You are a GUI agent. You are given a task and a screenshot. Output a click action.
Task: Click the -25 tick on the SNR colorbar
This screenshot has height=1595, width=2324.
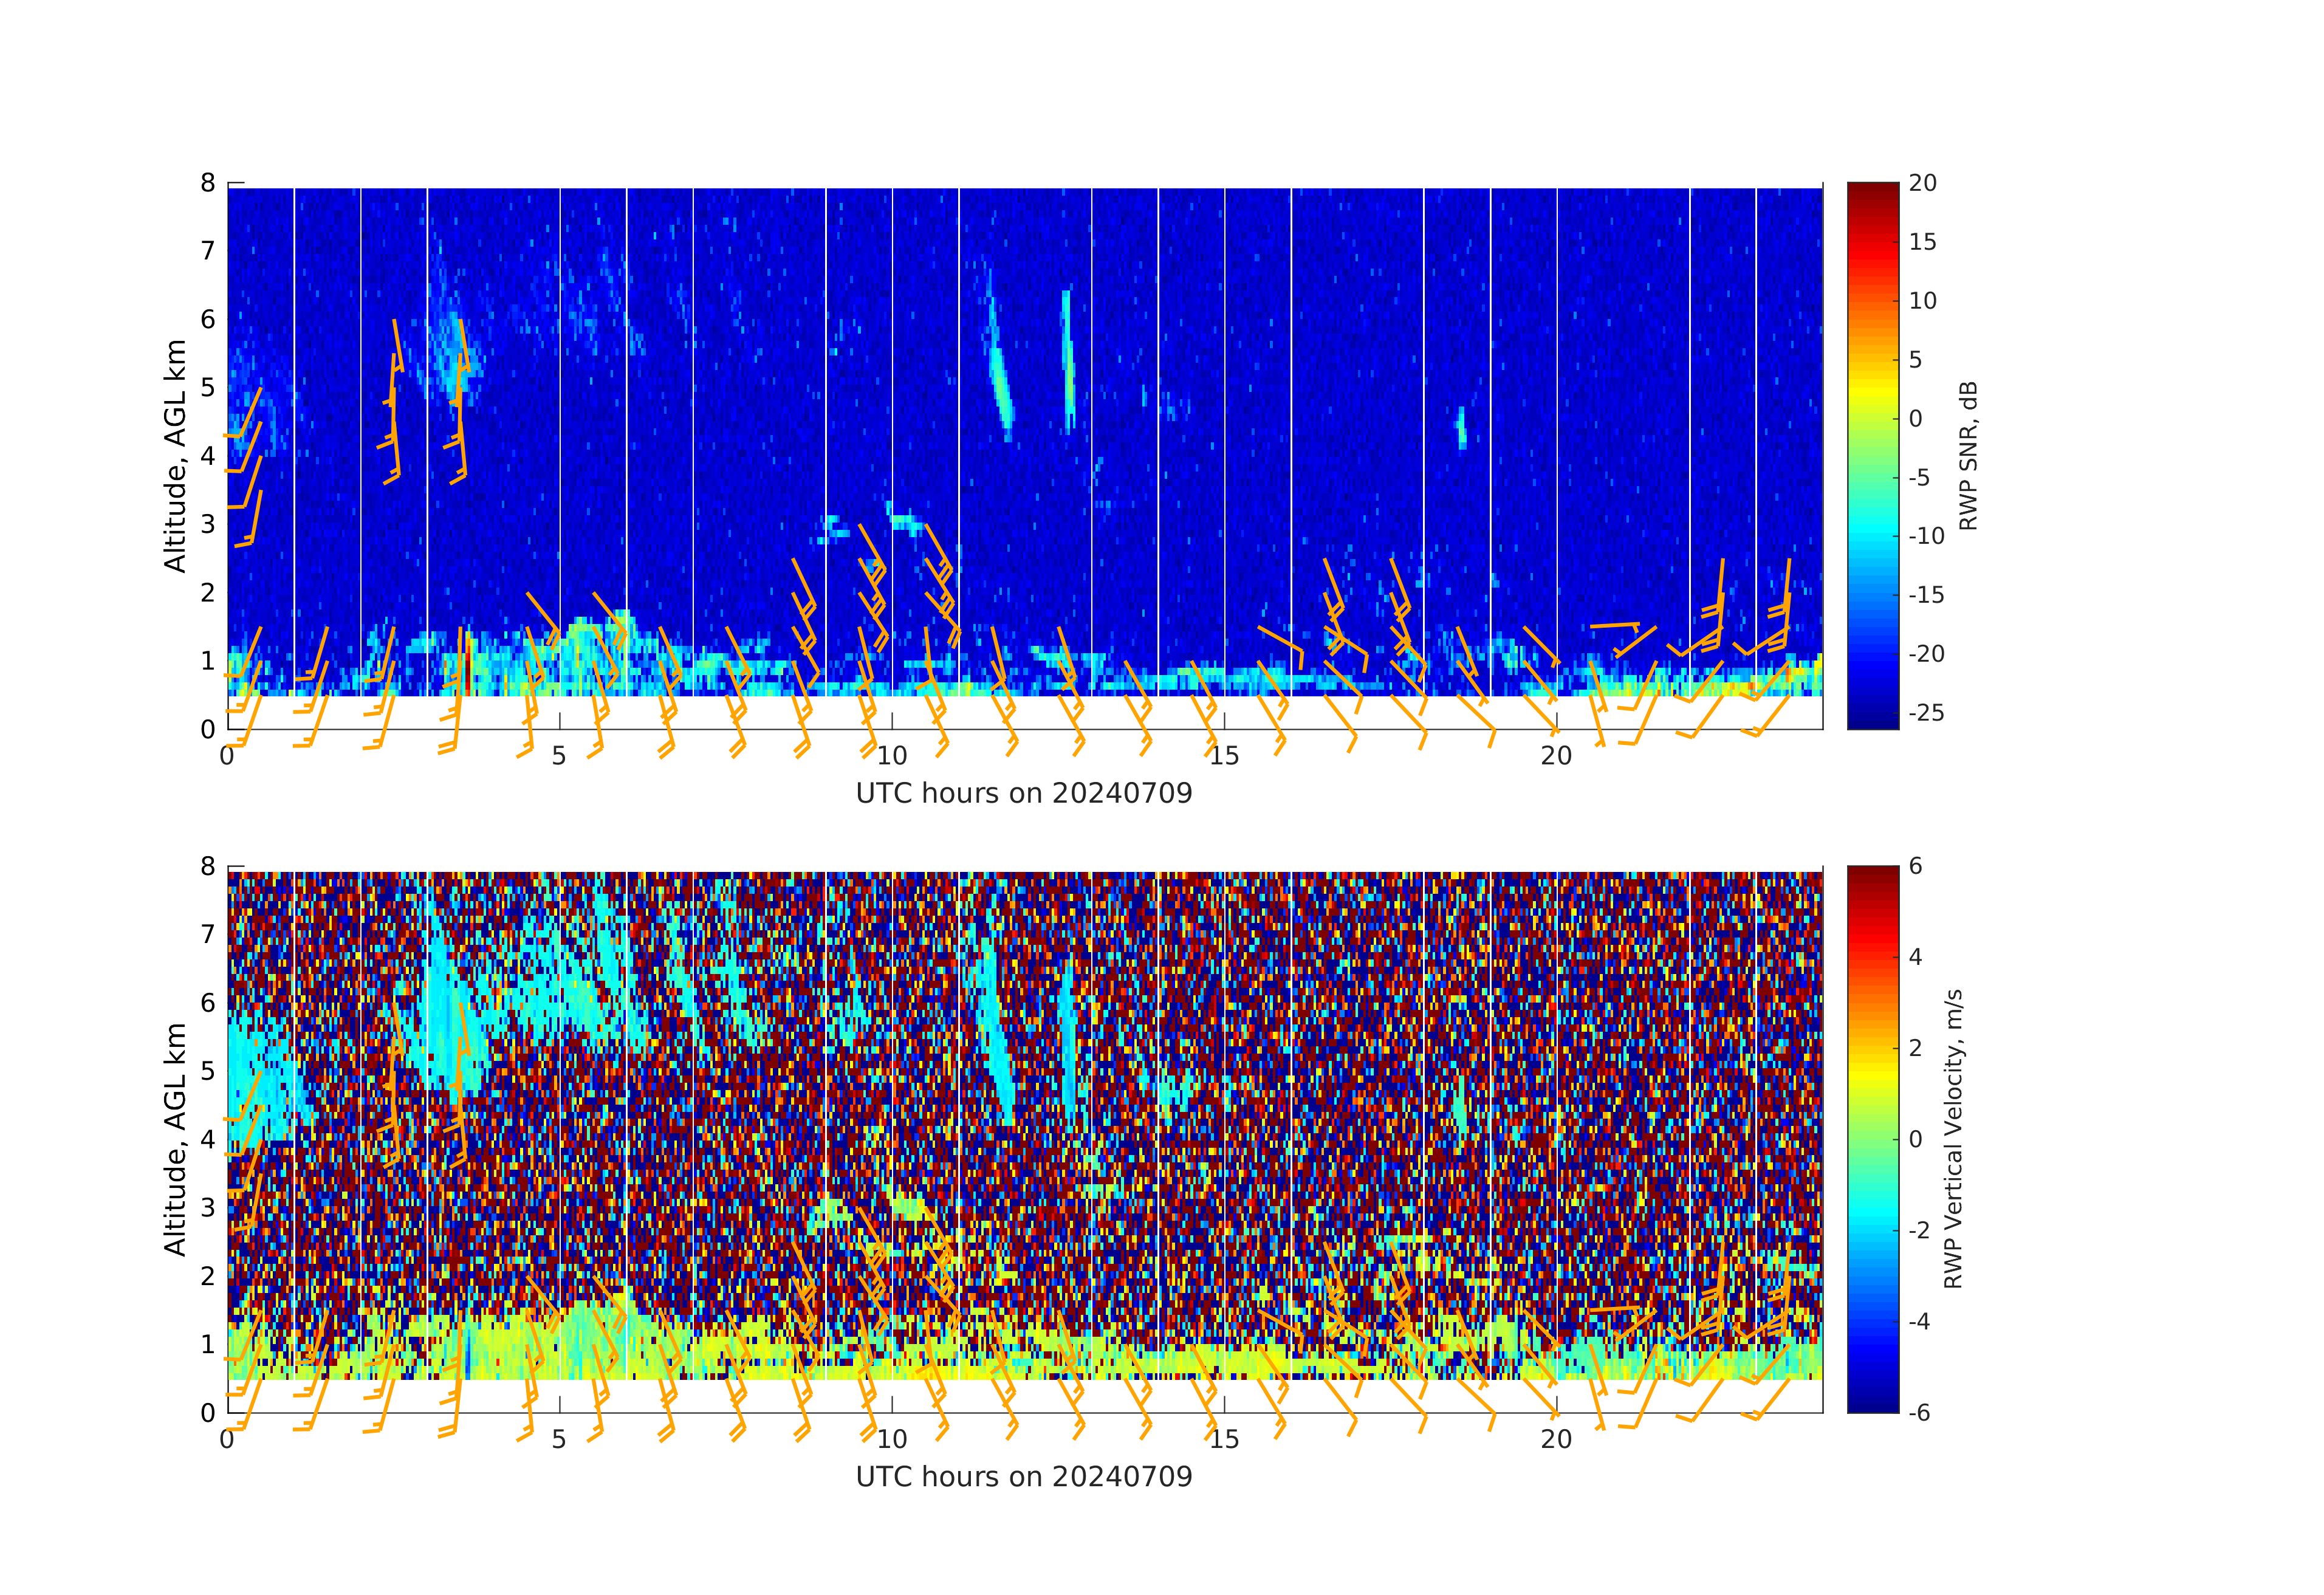(x=1926, y=713)
